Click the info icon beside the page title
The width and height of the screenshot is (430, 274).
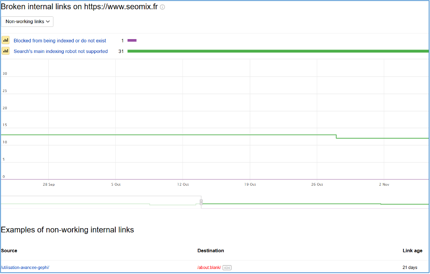point(162,7)
